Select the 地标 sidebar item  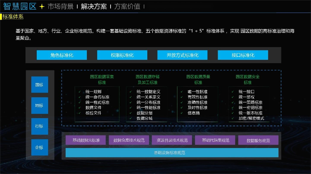click(39, 105)
